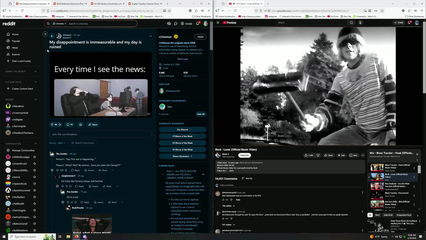
Task: Collapse Junglememer1 comment thread
Action: coord(57,186)
